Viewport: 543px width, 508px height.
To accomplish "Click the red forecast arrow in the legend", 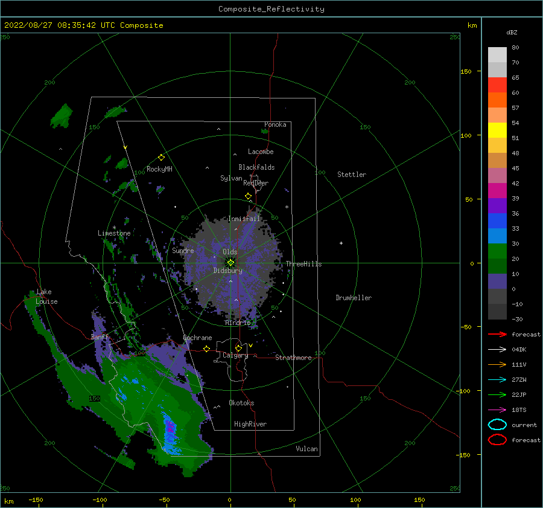I will pyautogui.click(x=497, y=334).
